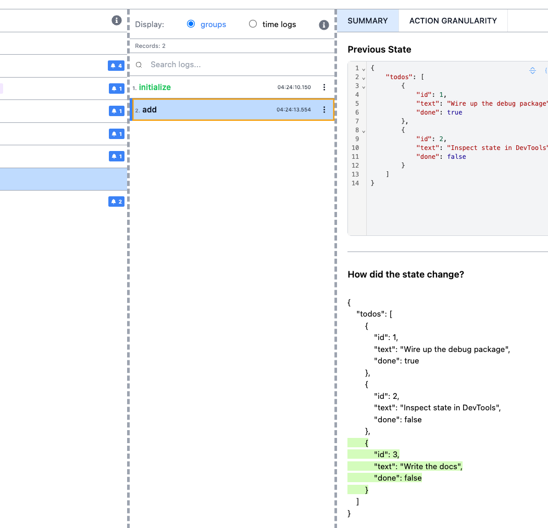Select the add log entry
The width and height of the screenshot is (548, 528).
(x=232, y=110)
